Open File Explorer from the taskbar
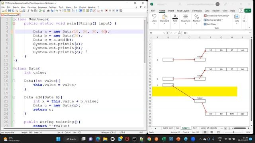Viewport: 255px width, 143px height. [105, 139]
